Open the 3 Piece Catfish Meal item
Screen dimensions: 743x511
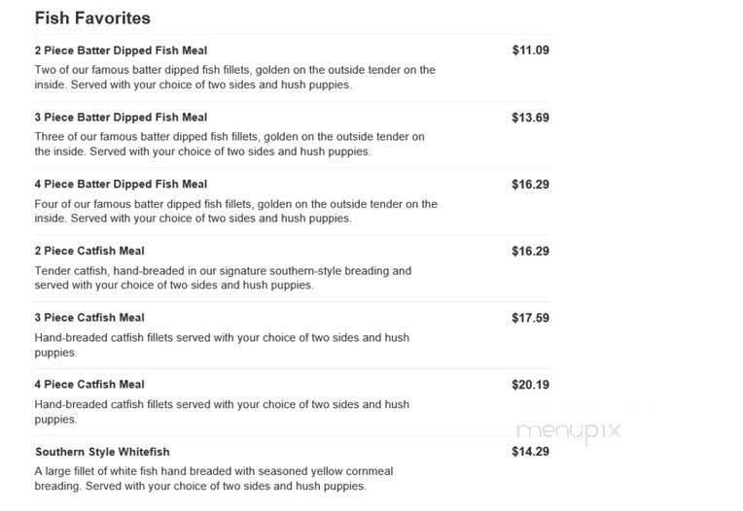click(89, 318)
